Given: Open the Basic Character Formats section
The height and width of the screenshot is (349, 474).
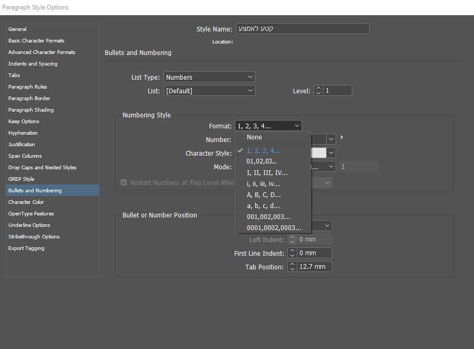Looking at the screenshot, I should coord(36,41).
